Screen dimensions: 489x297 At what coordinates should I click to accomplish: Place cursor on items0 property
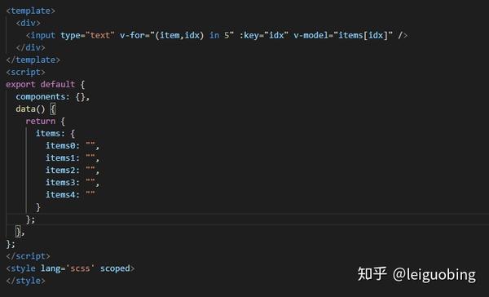click(x=61, y=145)
